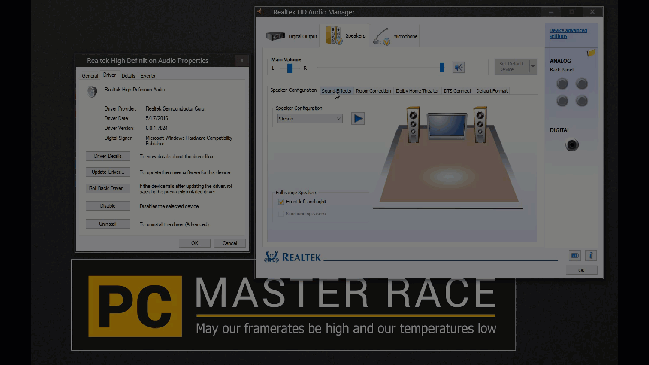Click the icon button left of the info icon
The height and width of the screenshot is (365, 649).
574,255
